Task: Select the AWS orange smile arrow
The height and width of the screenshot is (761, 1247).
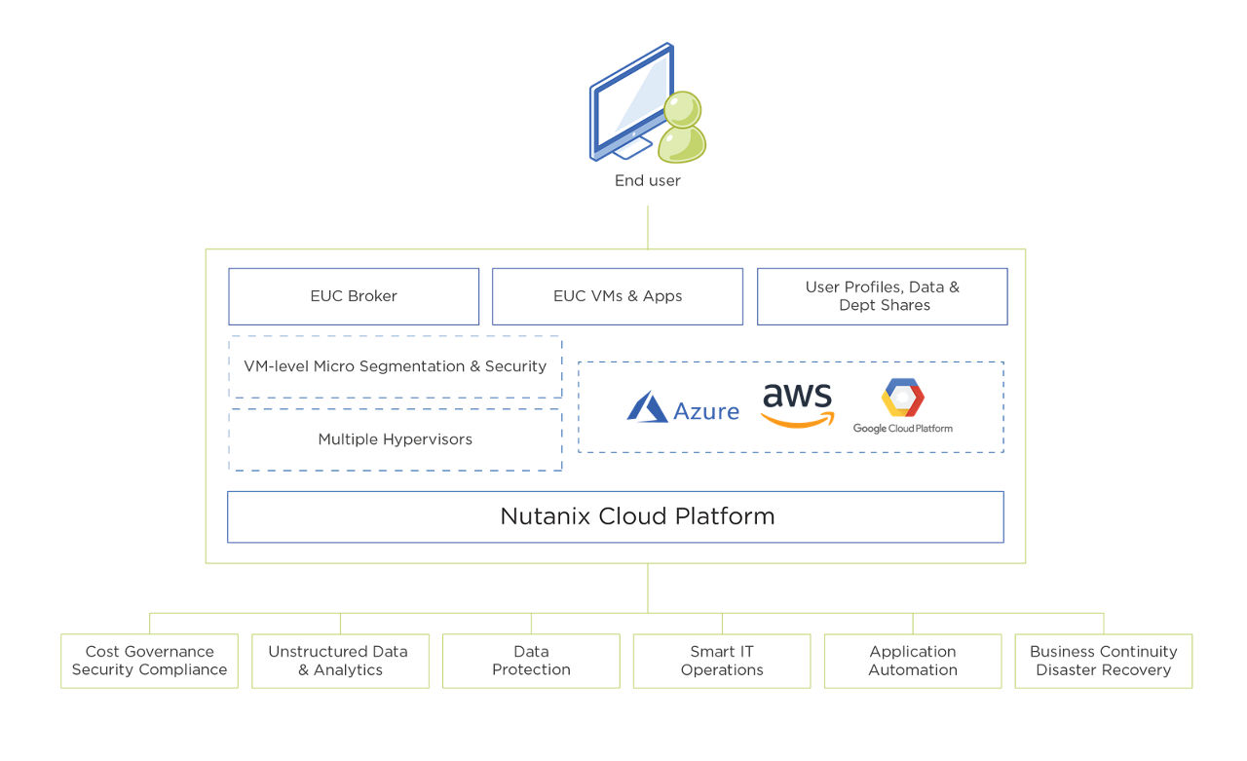Action: coord(797,419)
